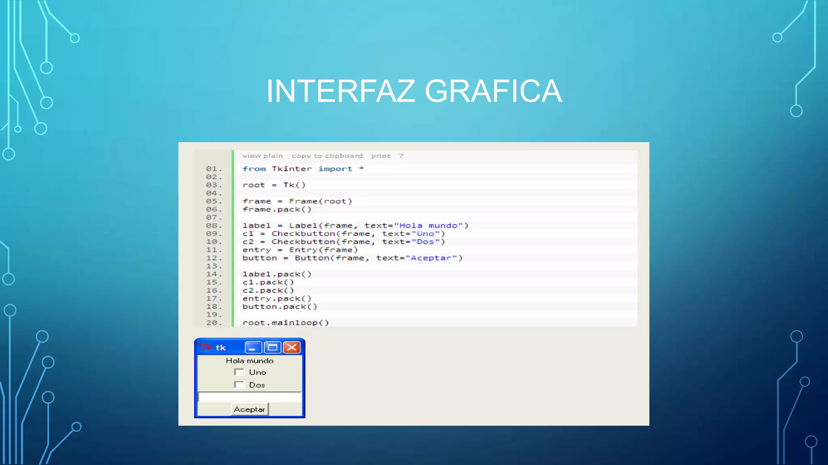The image size is (828, 465).
Task: Click the 'INTERFAZ GRAFICA' slide title
Action: 414,91
